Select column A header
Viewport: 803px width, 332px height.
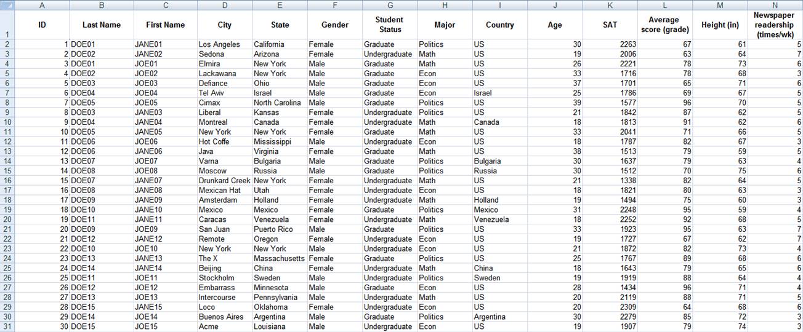coord(42,5)
